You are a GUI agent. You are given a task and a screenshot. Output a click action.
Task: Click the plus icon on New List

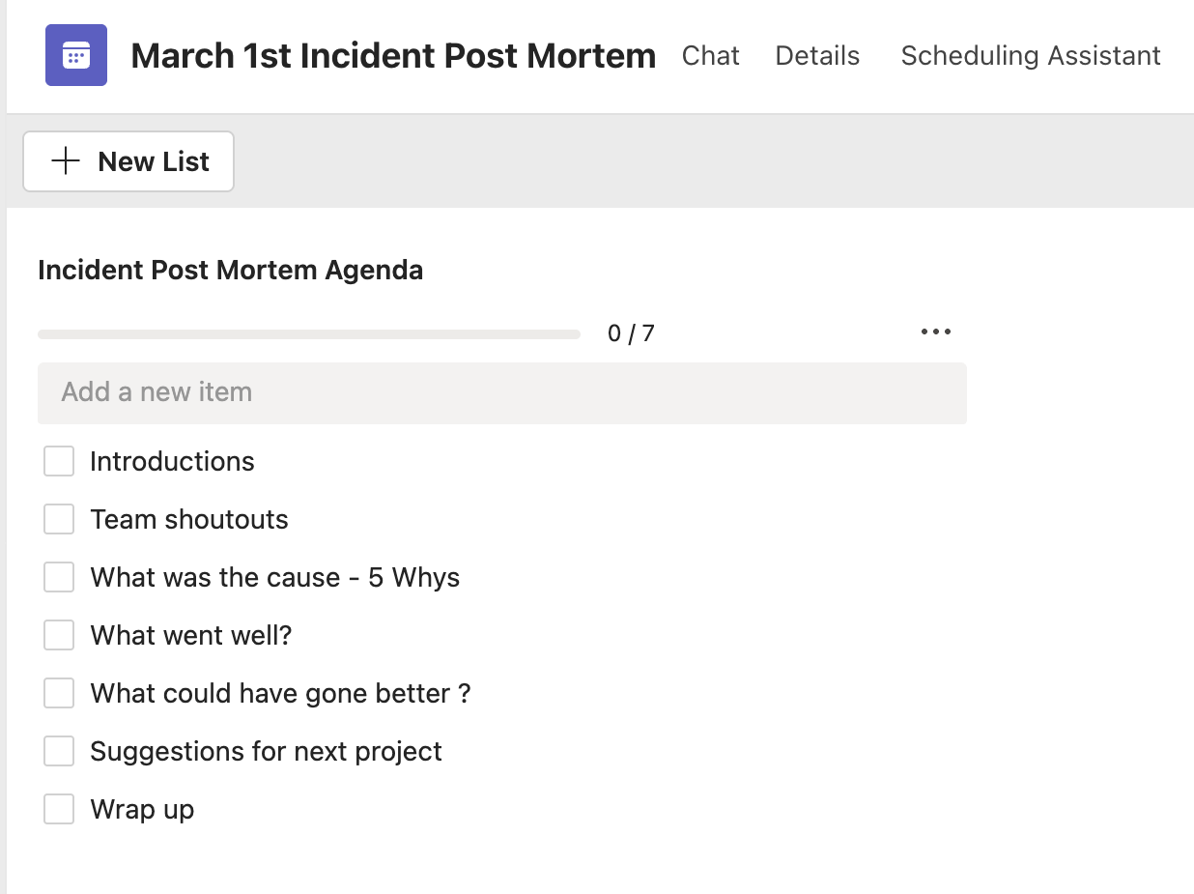(65, 161)
